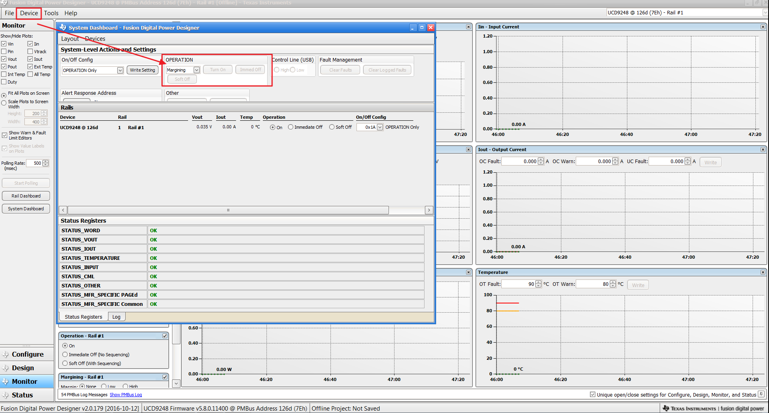Toggle the Ext Temp plot checkbox
The height and width of the screenshot is (413, 769).
30,67
